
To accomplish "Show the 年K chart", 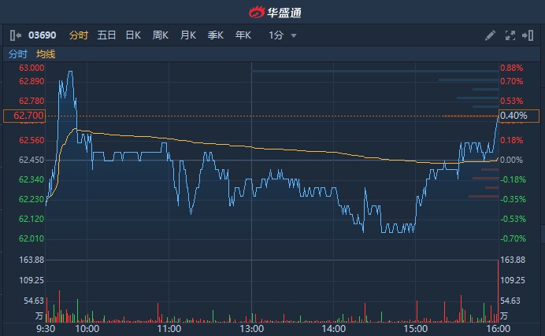I will [x=243, y=35].
